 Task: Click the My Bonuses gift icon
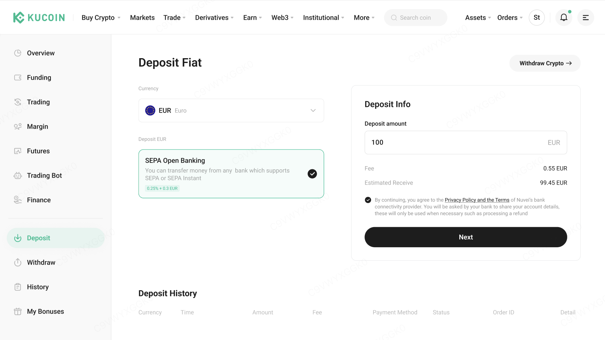(x=18, y=312)
